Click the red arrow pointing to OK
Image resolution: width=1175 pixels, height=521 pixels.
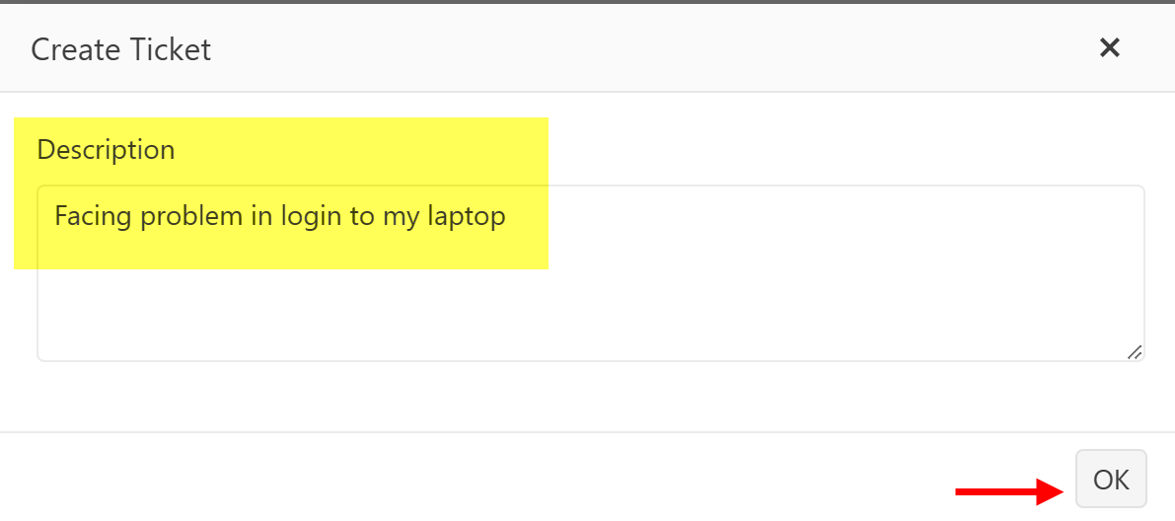(1008, 490)
